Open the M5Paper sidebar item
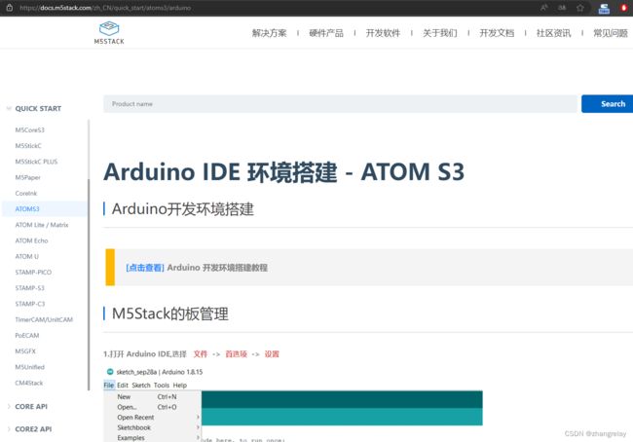Screen dimensions: 633x442 click(x=28, y=177)
